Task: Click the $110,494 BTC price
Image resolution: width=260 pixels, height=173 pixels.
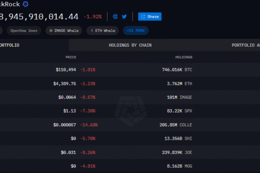Action: pyautogui.click(x=66, y=70)
